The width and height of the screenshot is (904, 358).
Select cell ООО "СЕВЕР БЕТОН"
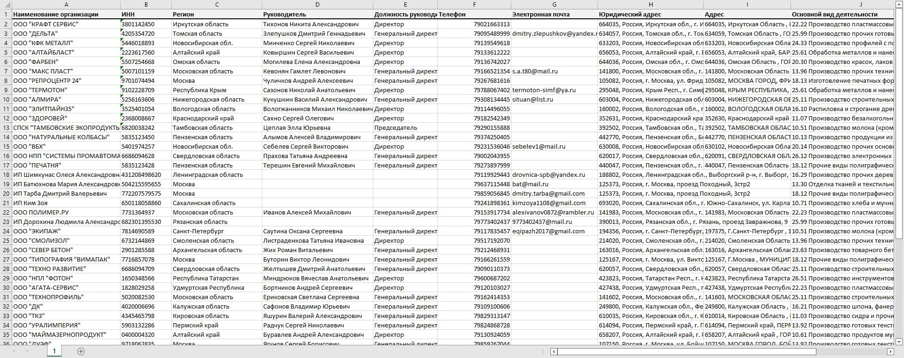[66, 250]
